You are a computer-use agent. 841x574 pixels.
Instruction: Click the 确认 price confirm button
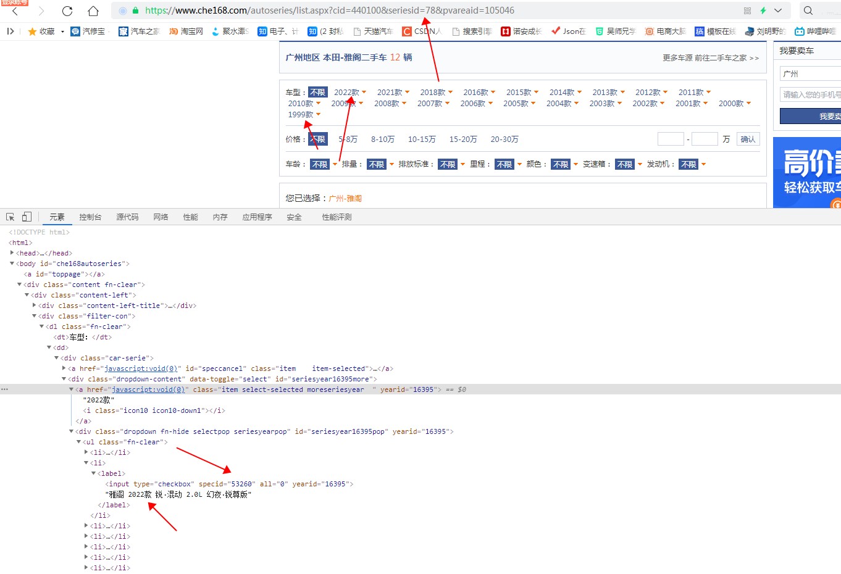click(x=748, y=139)
